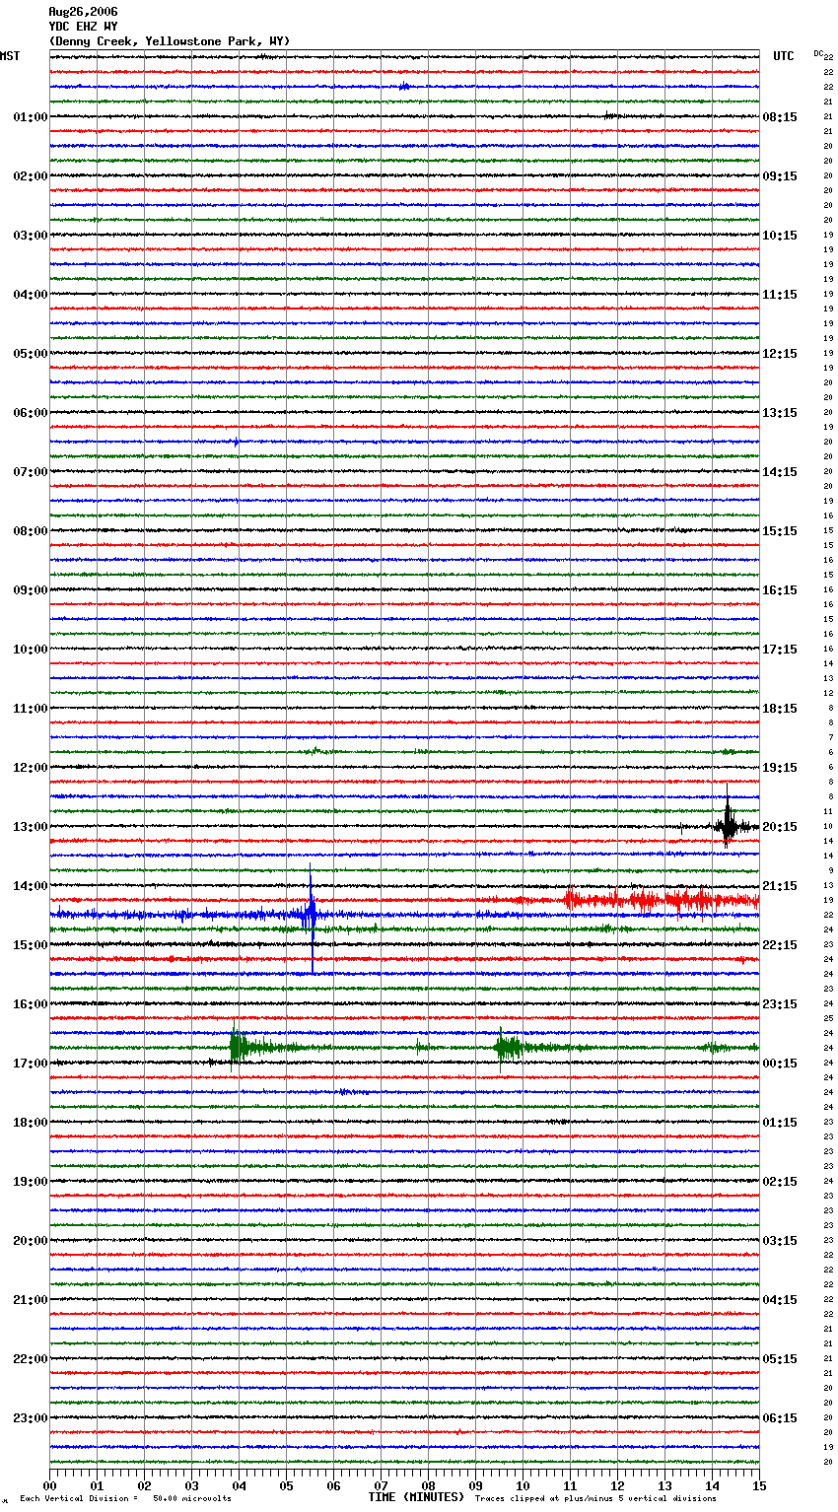Viewport: 838px width, 1512px height.
Task: Click the DC column header
Action: pos(818,53)
